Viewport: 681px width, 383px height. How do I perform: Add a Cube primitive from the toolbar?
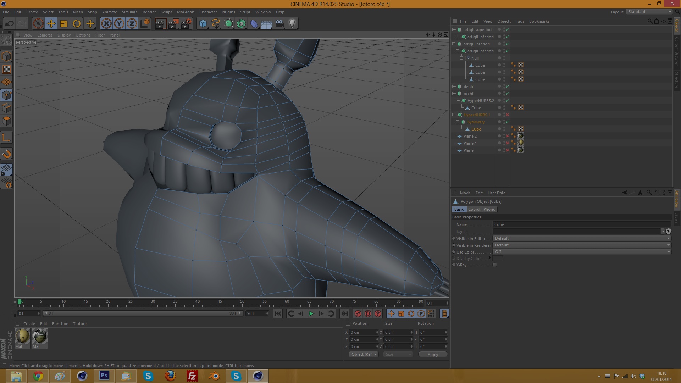(x=203, y=24)
